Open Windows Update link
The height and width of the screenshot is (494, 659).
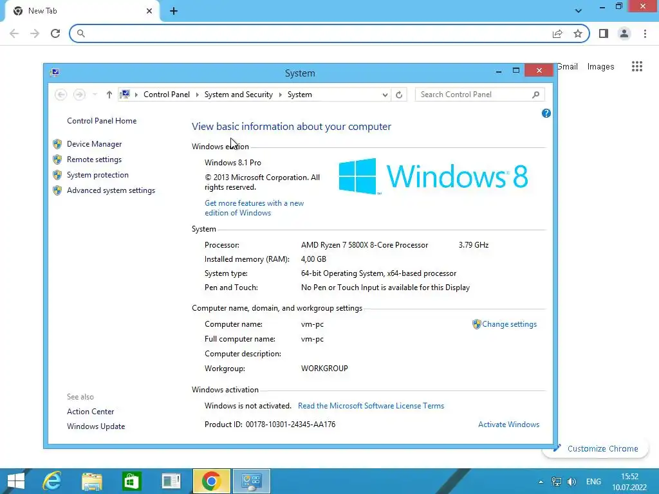[x=96, y=426]
